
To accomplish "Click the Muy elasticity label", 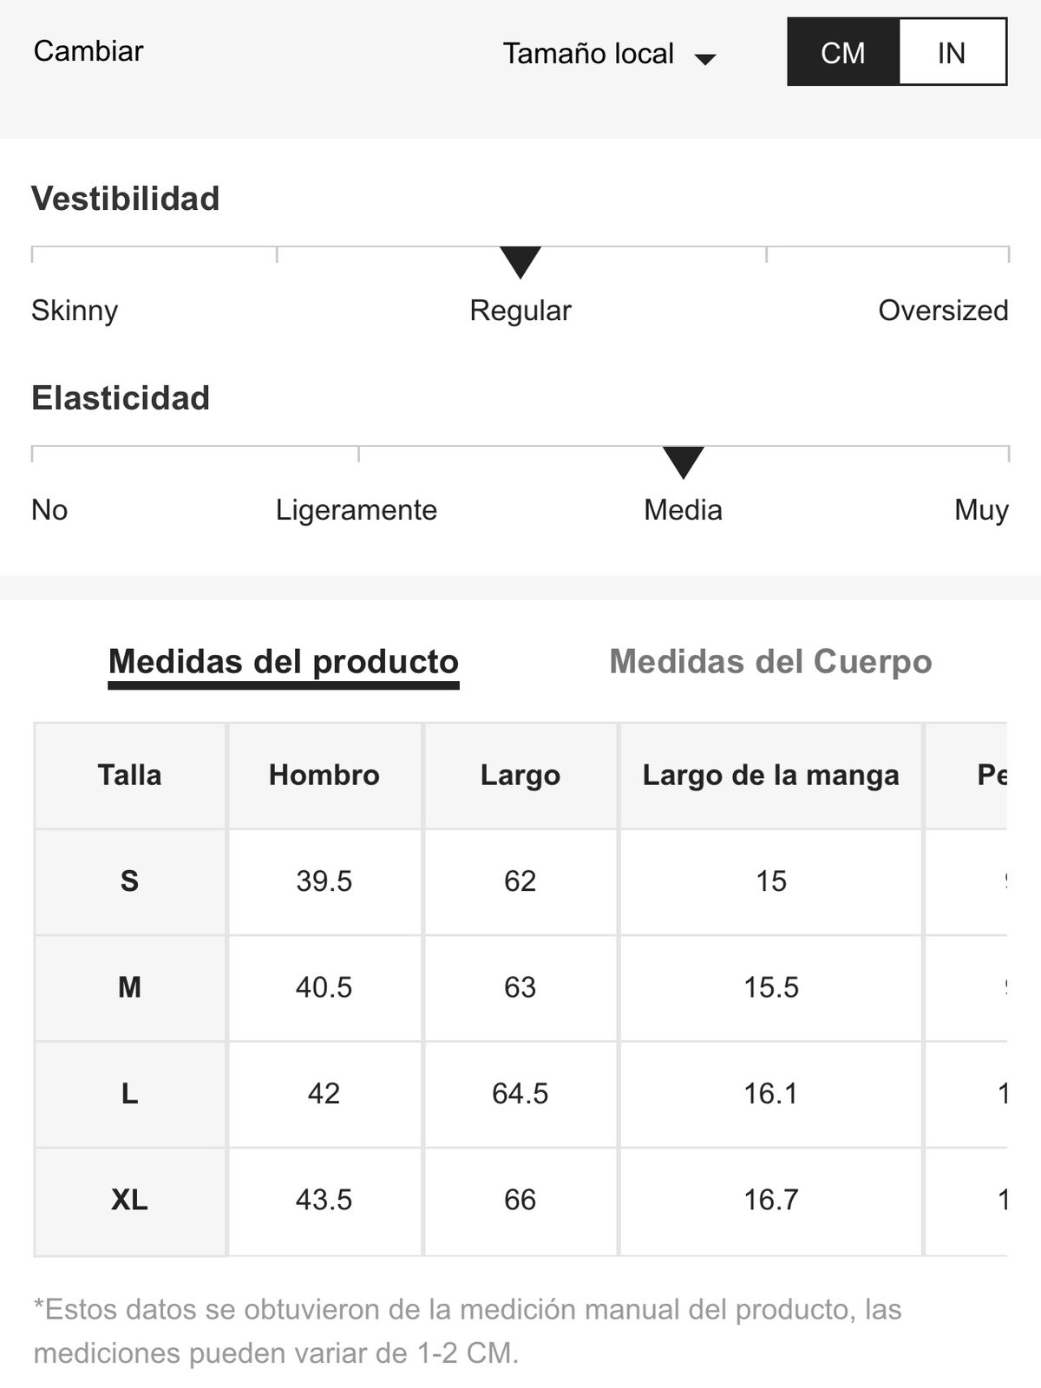I will [x=981, y=510].
